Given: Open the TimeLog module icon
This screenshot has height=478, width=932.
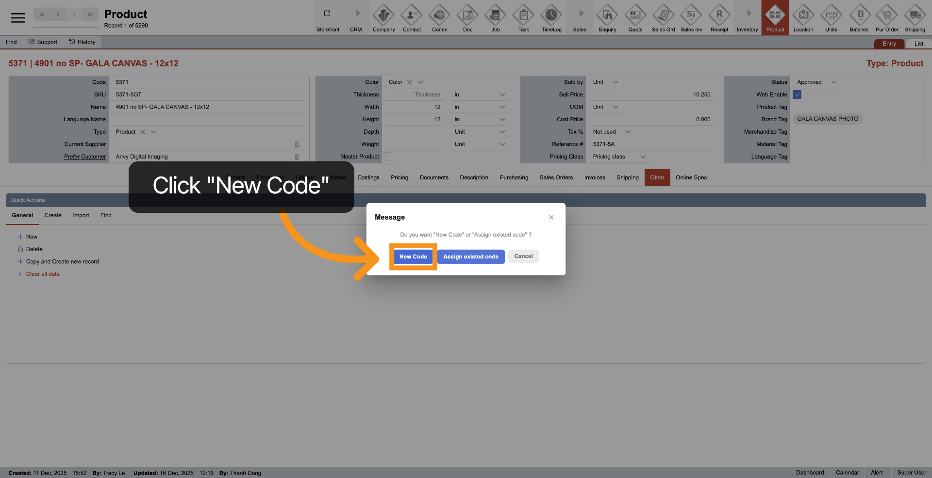Looking at the screenshot, I should 551,16.
